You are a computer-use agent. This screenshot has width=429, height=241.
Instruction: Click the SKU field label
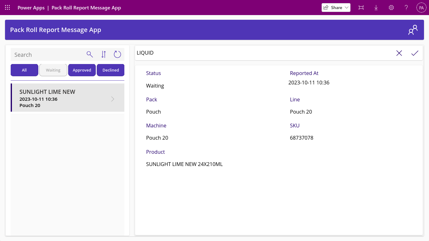coord(295,126)
